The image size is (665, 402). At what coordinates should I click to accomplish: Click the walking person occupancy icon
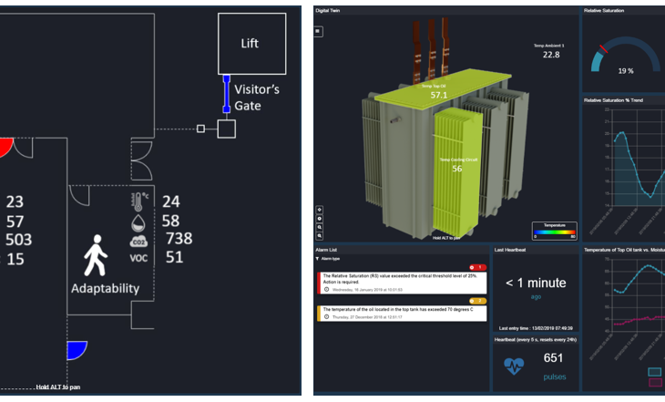96,255
